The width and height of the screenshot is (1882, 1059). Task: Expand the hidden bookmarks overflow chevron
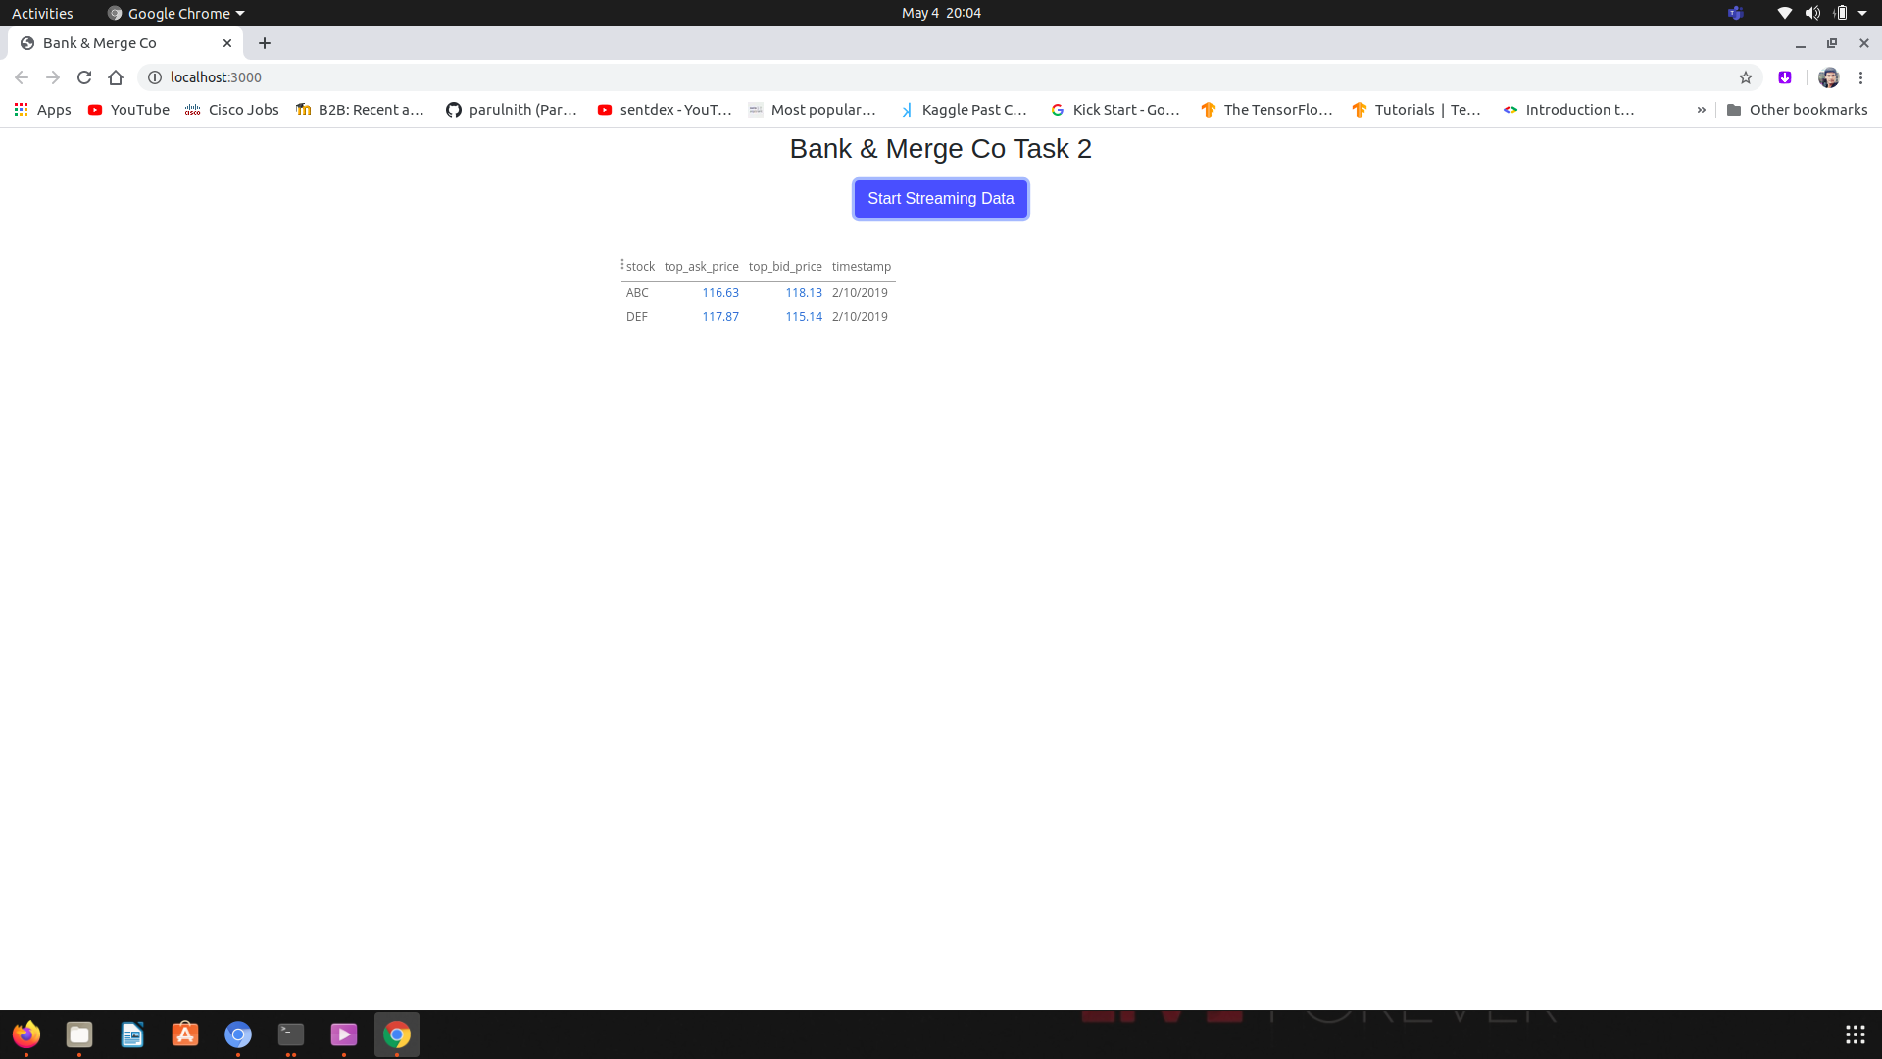[x=1701, y=110]
